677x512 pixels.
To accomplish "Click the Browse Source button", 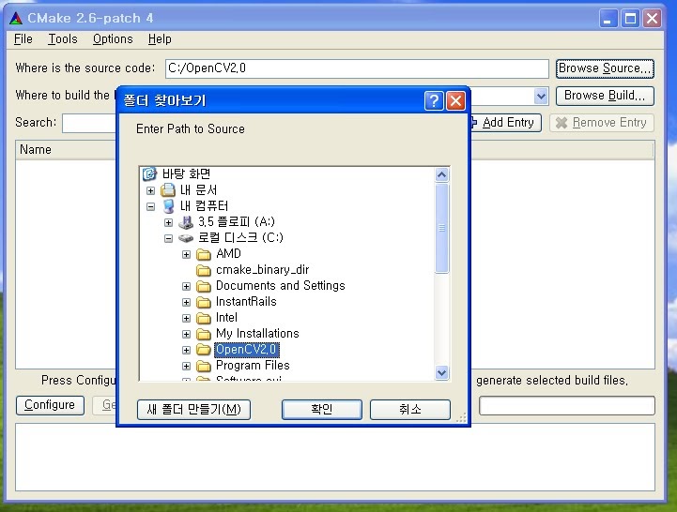I will [x=605, y=68].
